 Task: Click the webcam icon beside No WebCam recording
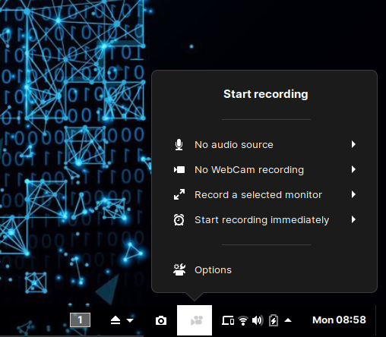click(179, 169)
